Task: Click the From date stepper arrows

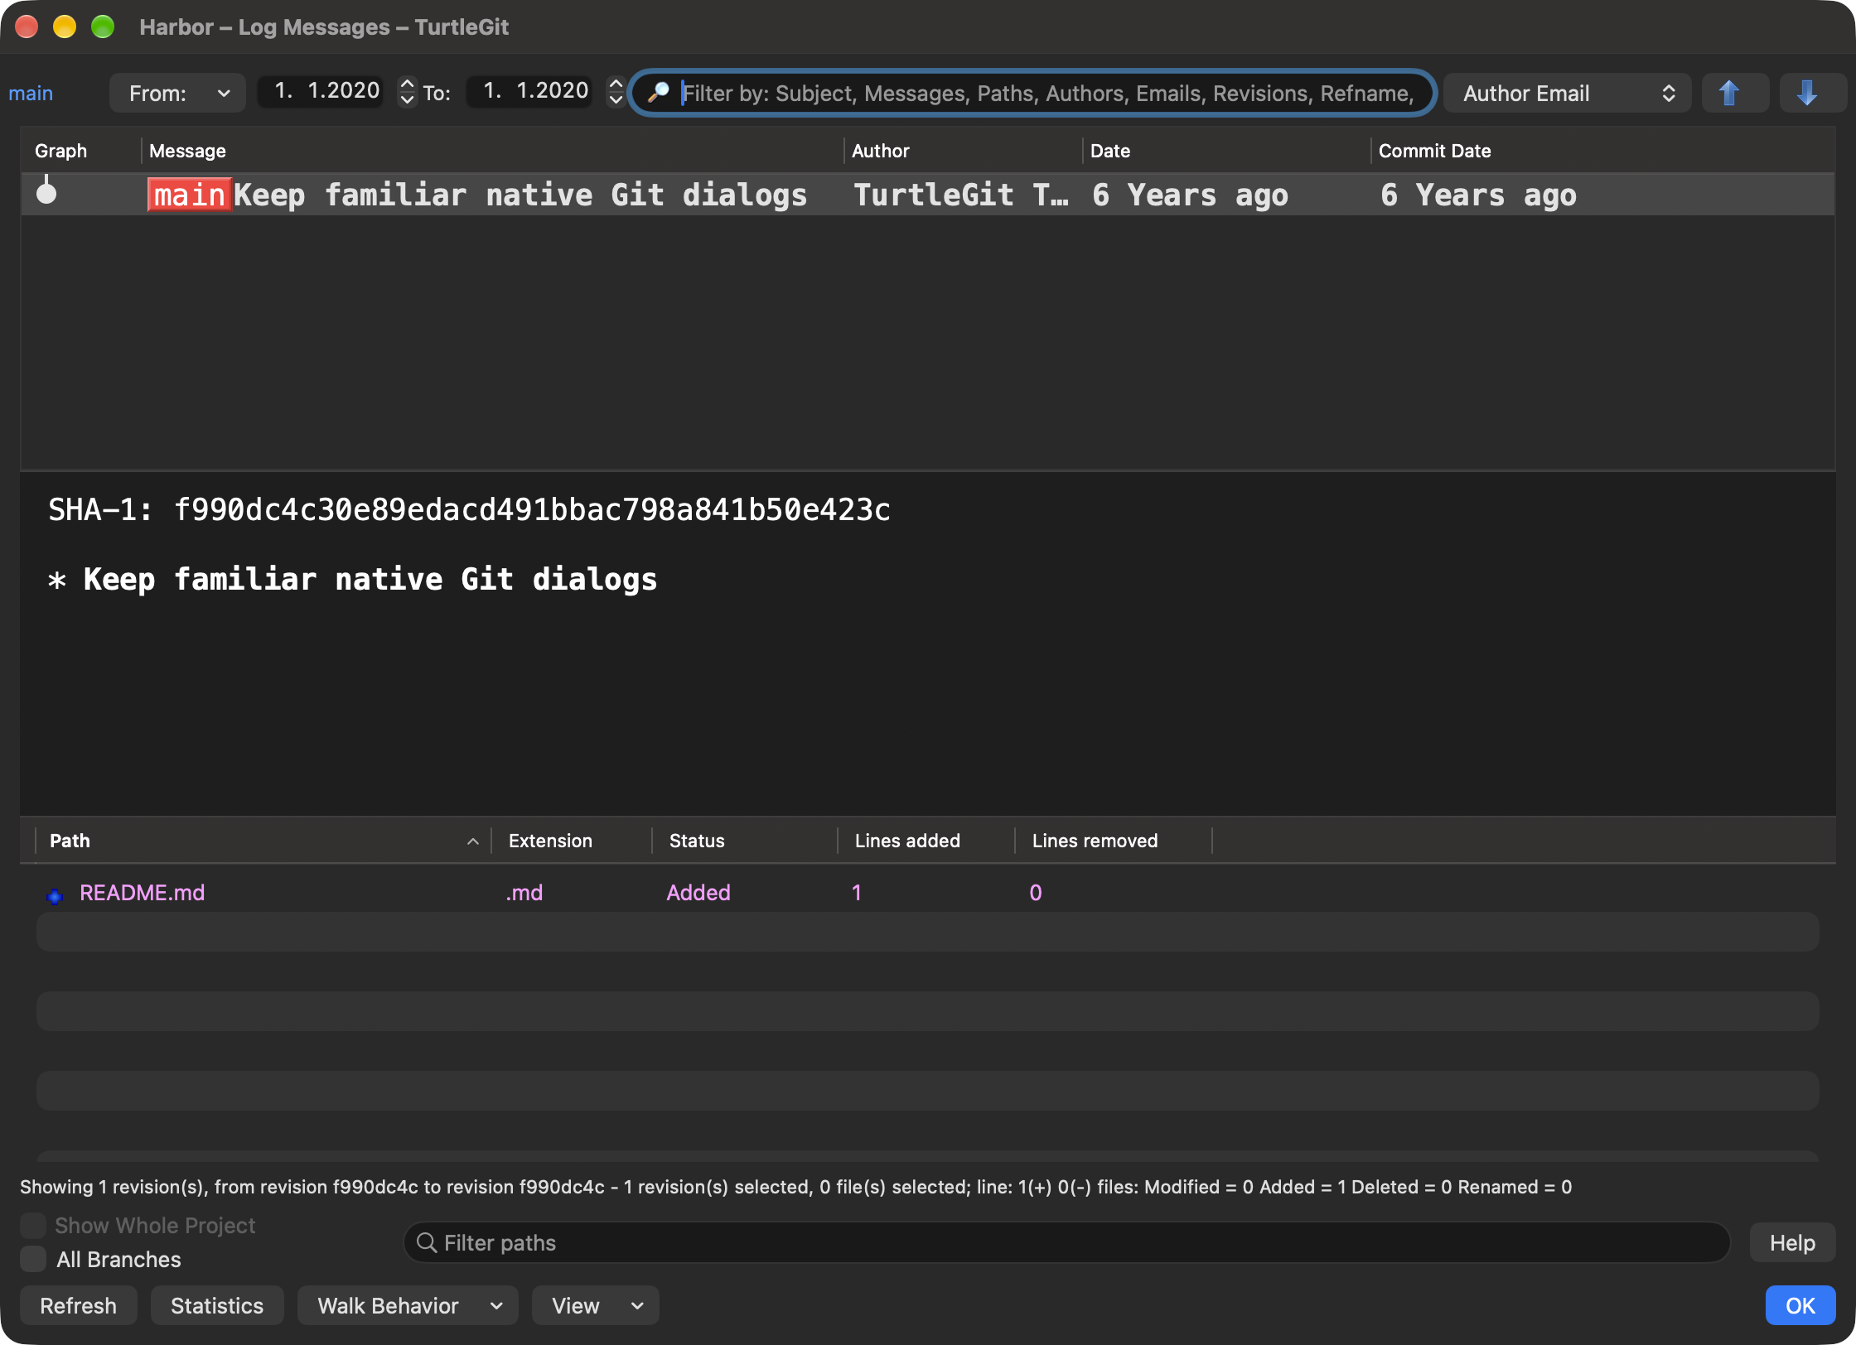Action: click(x=407, y=91)
